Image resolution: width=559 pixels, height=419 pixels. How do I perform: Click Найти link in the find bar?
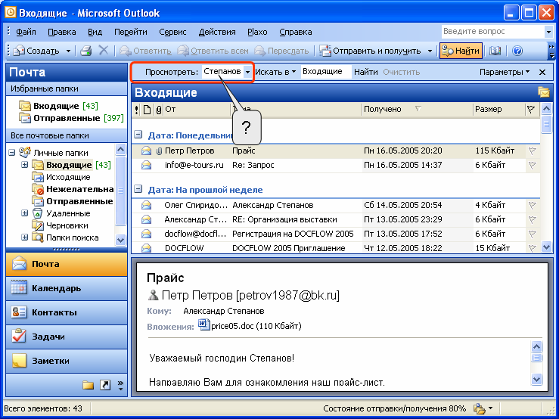(x=366, y=72)
